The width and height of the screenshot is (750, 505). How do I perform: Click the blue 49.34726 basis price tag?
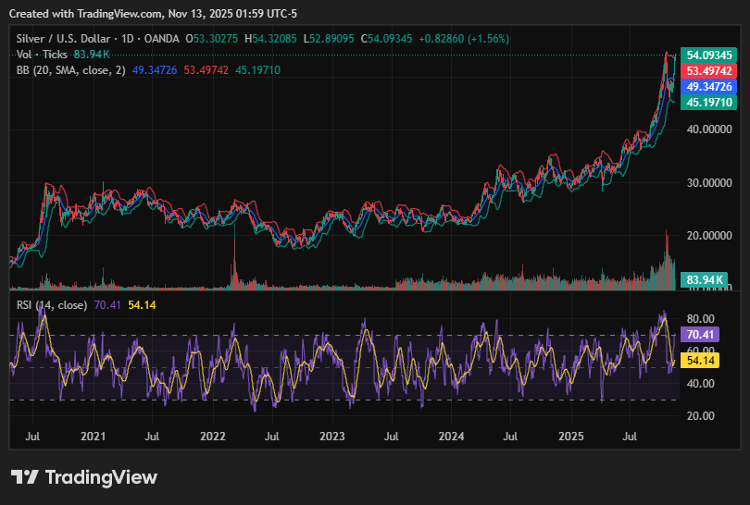708,87
